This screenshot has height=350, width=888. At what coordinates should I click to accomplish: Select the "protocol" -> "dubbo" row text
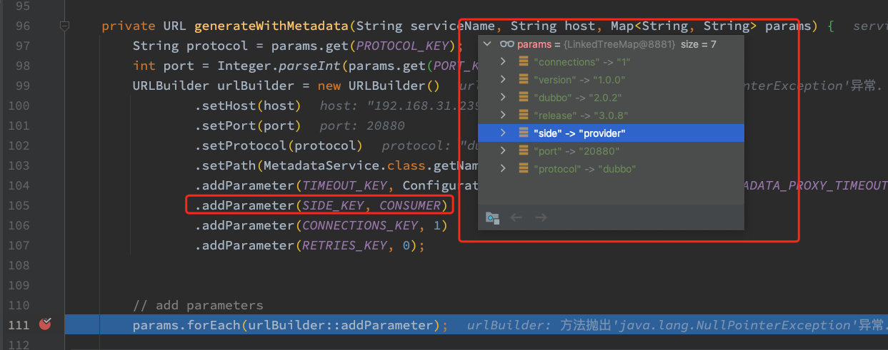coord(585,169)
